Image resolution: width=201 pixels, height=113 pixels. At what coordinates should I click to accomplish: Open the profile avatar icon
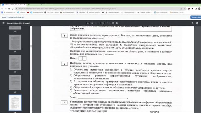point(199,9)
